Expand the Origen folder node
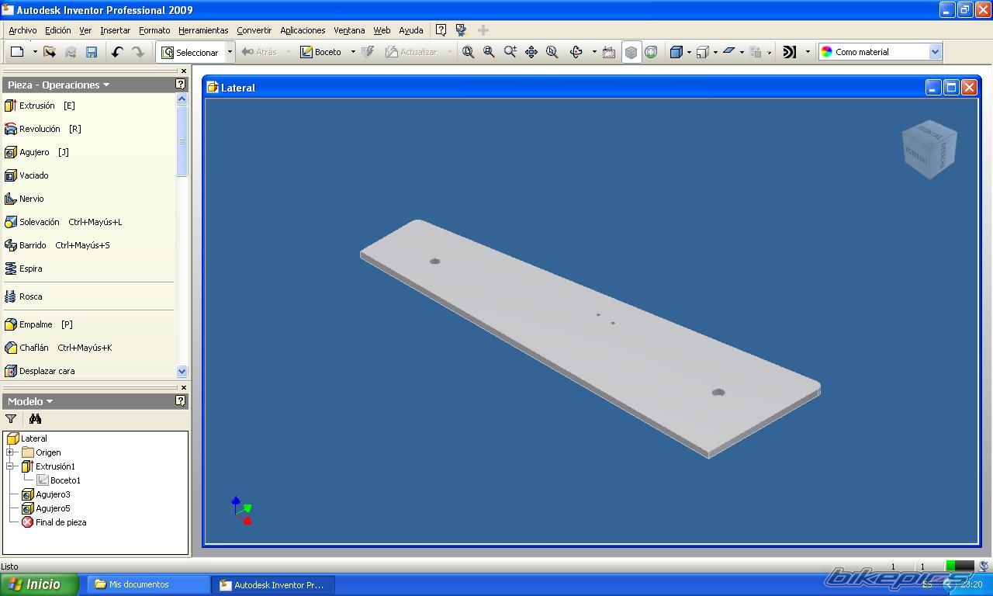Image resolution: width=993 pixels, height=596 pixels. click(x=10, y=452)
